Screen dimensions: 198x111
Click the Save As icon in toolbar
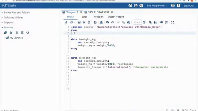click(84, 23)
